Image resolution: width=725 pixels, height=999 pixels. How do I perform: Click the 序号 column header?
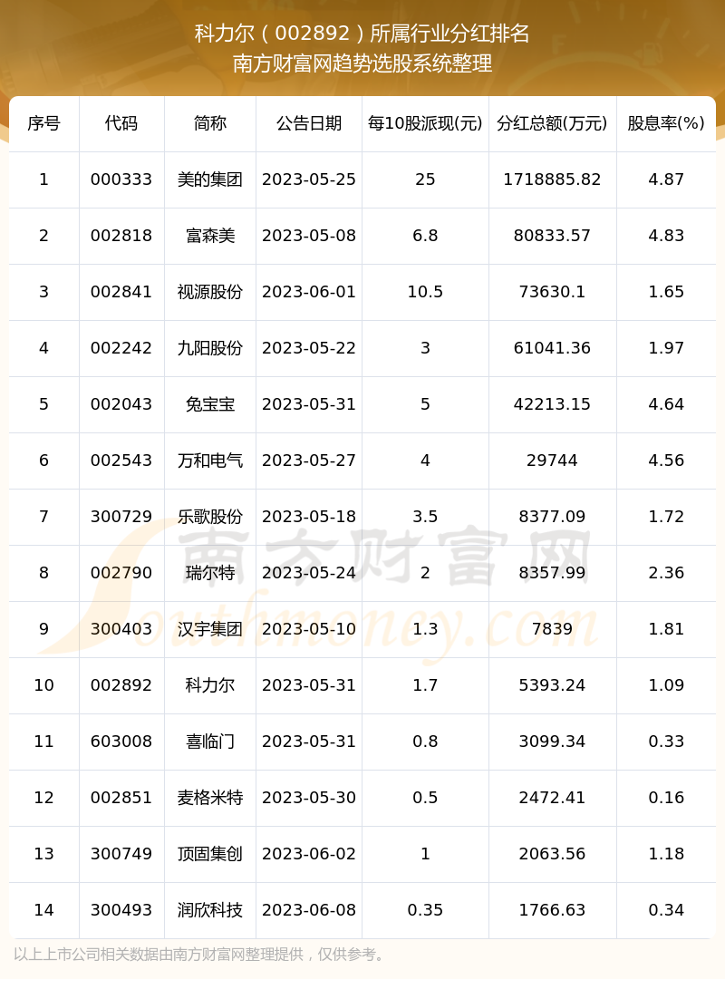pos(44,123)
